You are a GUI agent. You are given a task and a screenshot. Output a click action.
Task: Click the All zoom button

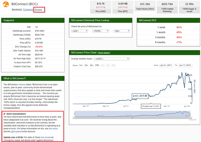point(113,65)
